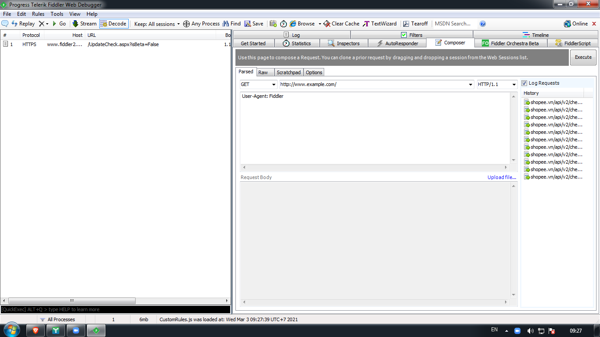The image size is (600, 337).
Task: Open the Windows Start menu
Action: pyautogui.click(x=11, y=330)
